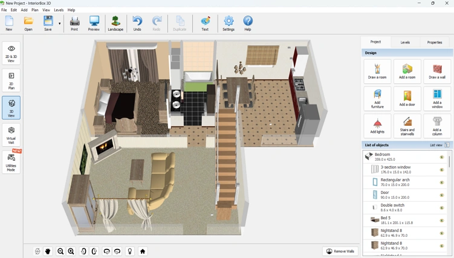
Task: Tilt the view down with the rotate icon
Action: [94, 251]
